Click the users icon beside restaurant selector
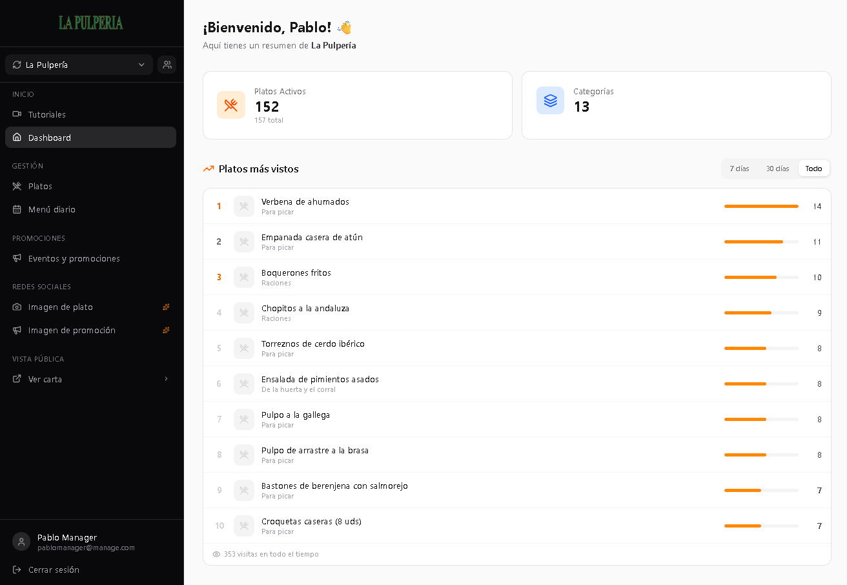This screenshot has height=585, width=847. pos(167,65)
